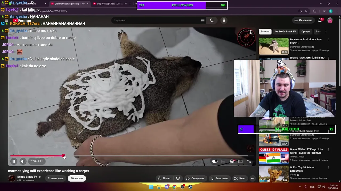Open Chrome from taskbar

174,187
